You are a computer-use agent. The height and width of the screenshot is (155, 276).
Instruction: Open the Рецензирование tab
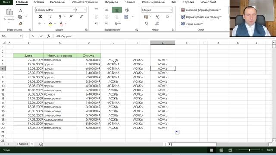coord(154,2)
